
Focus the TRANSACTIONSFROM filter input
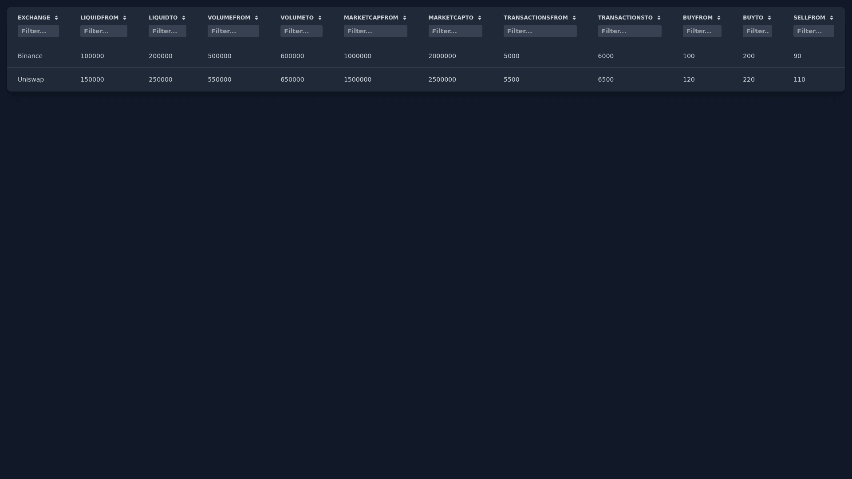click(540, 31)
